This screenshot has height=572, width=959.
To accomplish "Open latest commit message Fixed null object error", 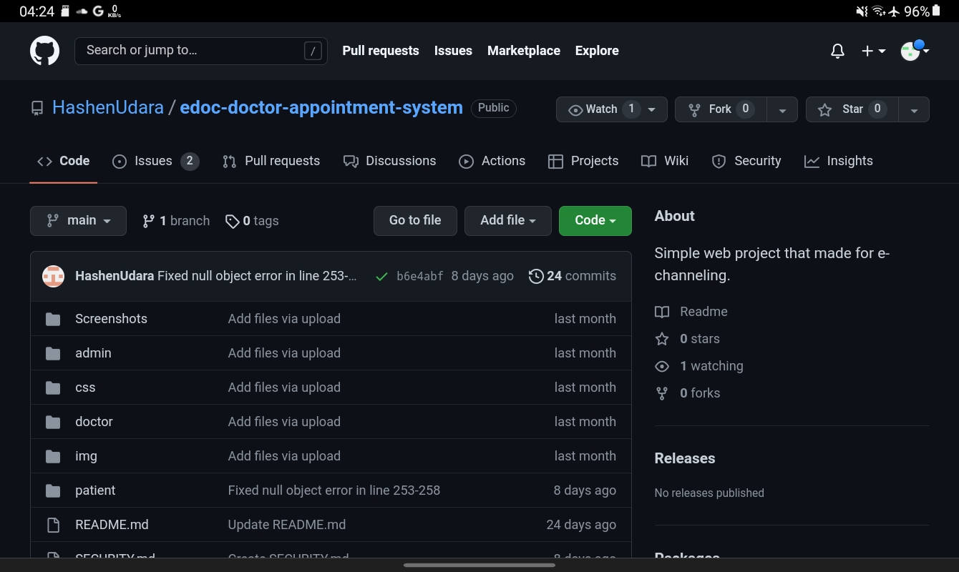I will (257, 276).
